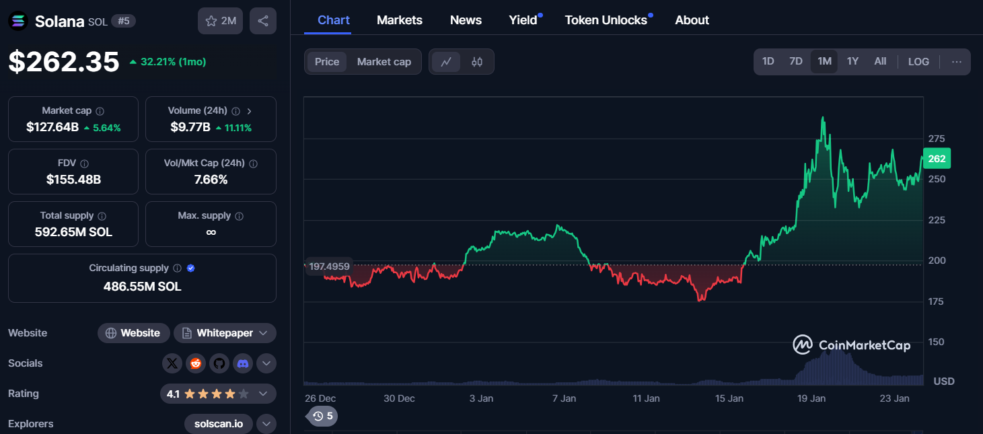The image size is (983, 434).
Task: Select the Price chart toggle
Action: click(327, 62)
